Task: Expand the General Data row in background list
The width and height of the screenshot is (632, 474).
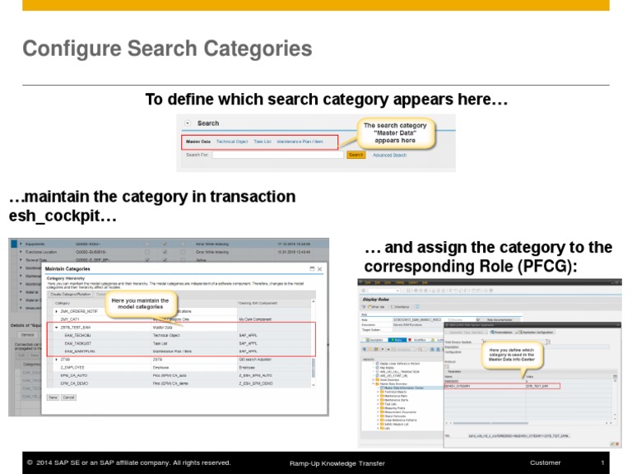Action: [21, 260]
